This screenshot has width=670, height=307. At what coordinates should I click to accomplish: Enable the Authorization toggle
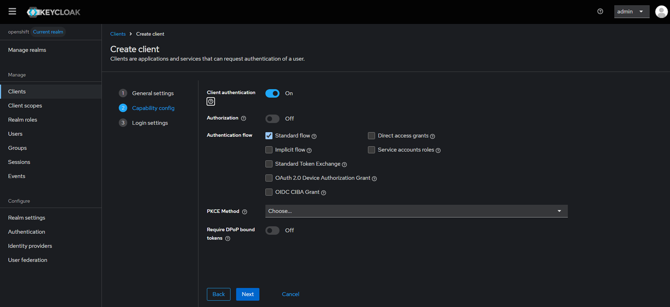(272, 119)
